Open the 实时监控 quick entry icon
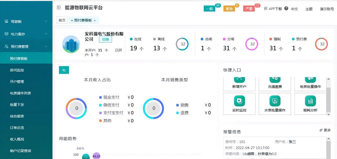 coord(239,101)
